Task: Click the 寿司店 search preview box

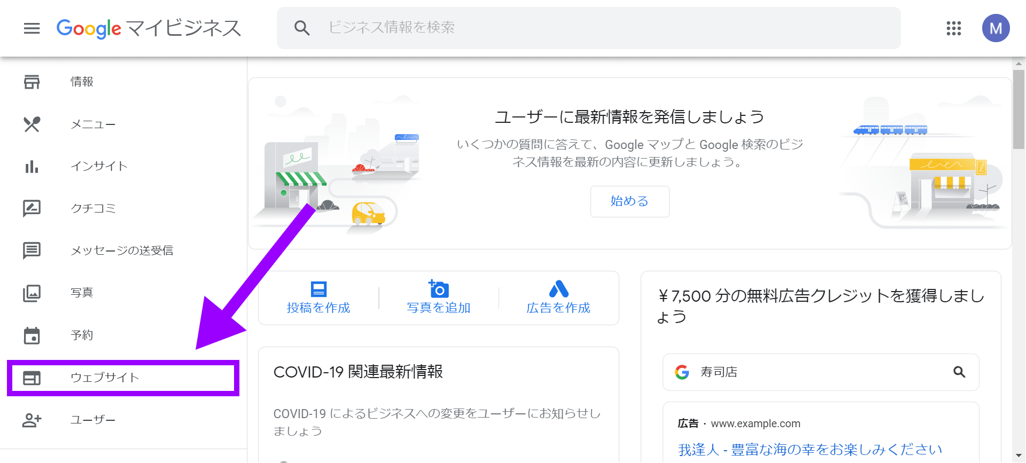Action: 821,372
